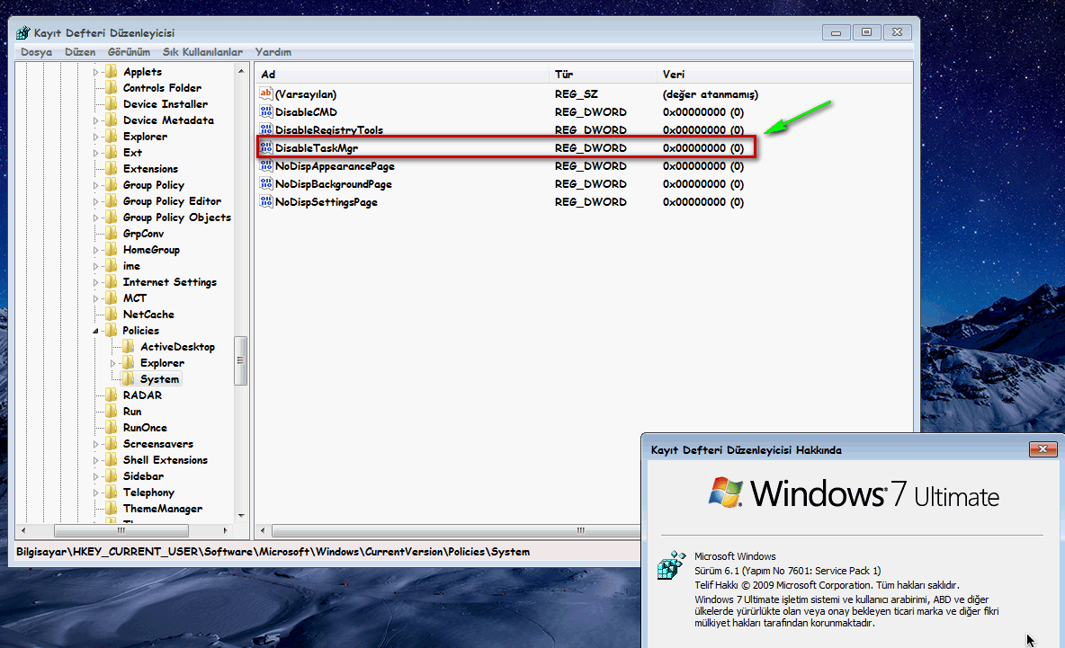Open the Görünüm menu
1065x648 pixels.
(x=129, y=51)
